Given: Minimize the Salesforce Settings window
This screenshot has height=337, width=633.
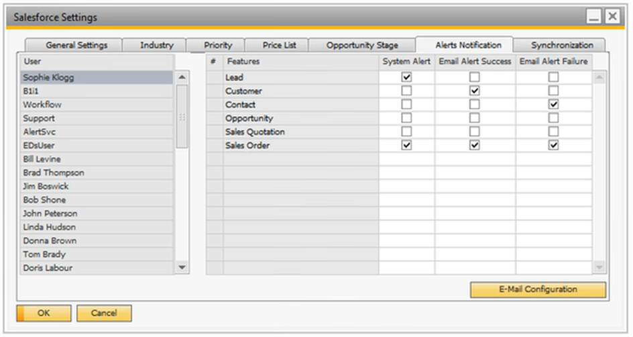Looking at the screenshot, I should [594, 17].
